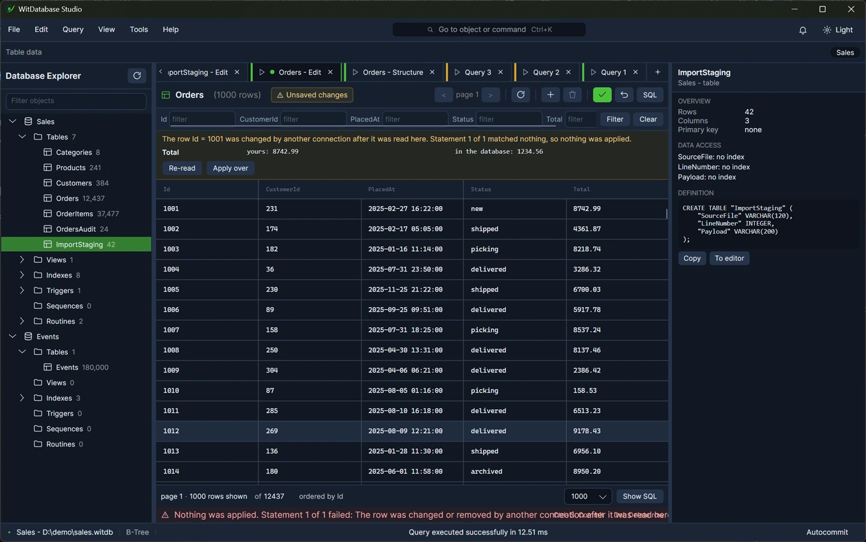This screenshot has width=866, height=542.
Task: Open a new tab with plus
Action: point(657,72)
